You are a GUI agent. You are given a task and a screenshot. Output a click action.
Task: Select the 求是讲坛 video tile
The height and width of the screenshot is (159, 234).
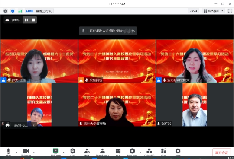pos(117,61)
